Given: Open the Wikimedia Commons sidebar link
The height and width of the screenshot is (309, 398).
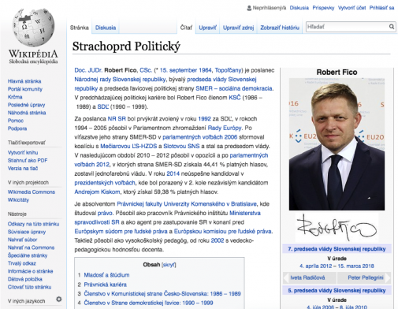Looking at the screenshot, I should coord(32,192).
